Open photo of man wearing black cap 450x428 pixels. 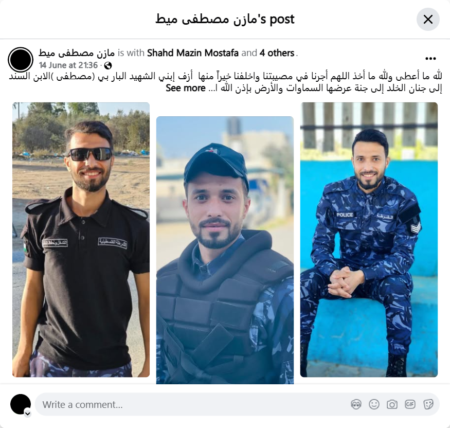point(225,250)
